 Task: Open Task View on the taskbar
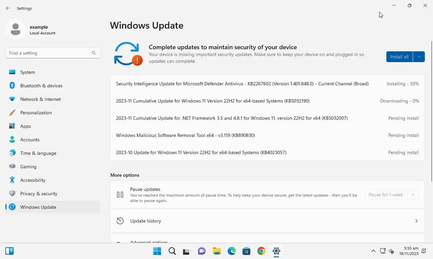187,251
